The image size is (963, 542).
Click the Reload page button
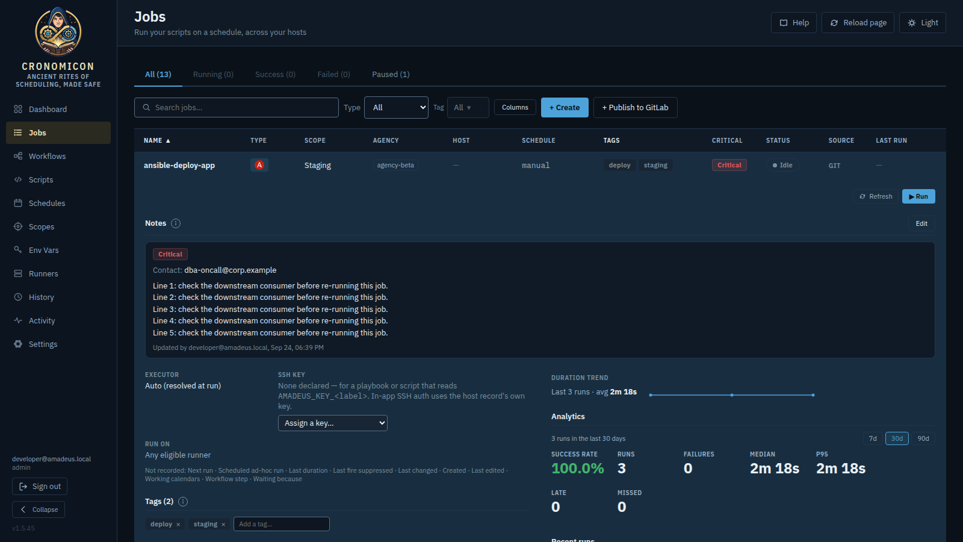(x=858, y=23)
